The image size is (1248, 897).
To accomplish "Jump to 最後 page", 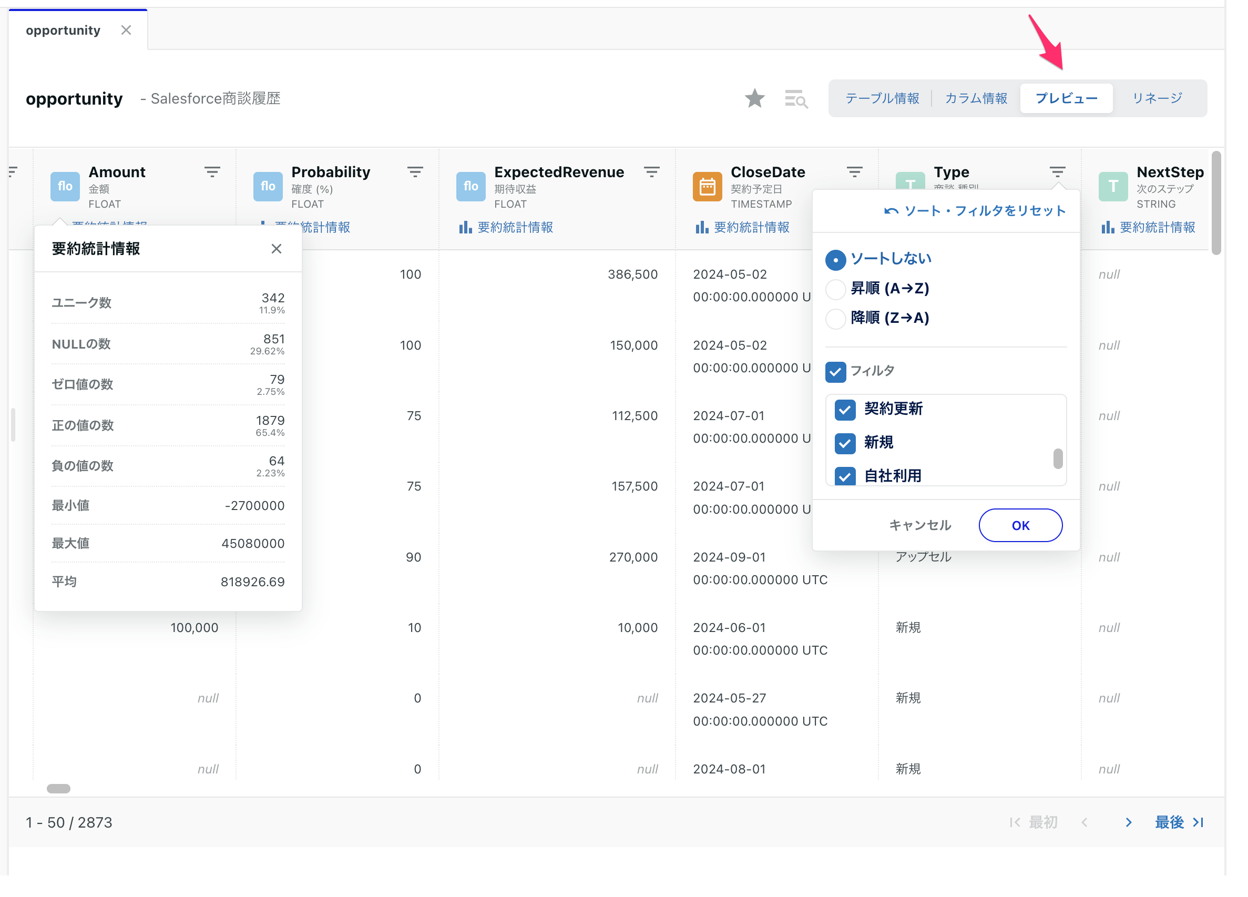I will click(1179, 822).
